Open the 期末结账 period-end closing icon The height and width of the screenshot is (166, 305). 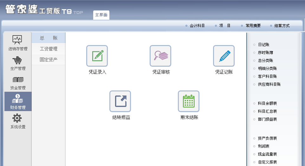click(x=189, y=101)
